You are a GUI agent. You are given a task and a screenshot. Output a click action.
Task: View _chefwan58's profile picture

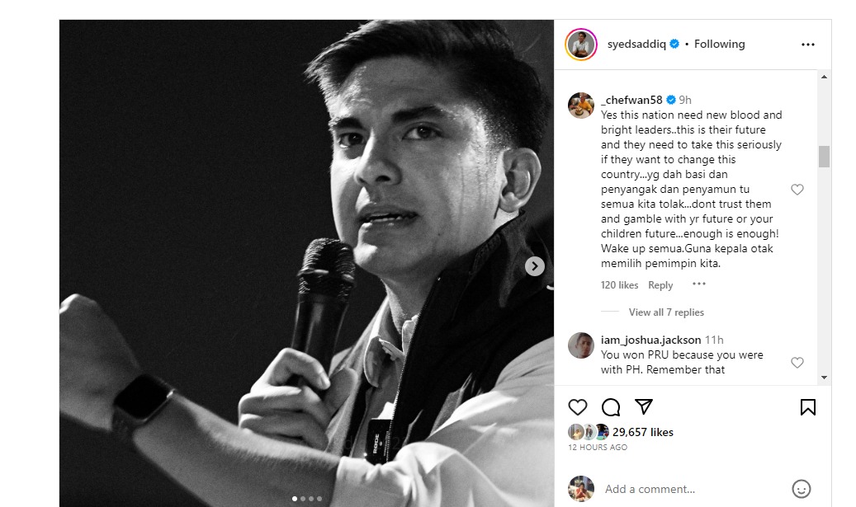click(581, 106)
